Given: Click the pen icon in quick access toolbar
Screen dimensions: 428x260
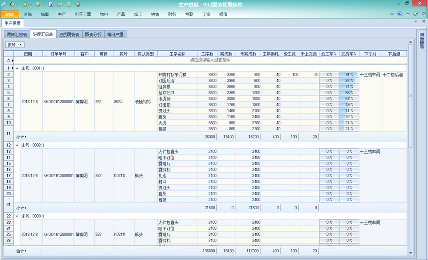Looking at the screenshot, I should coord(4,4).
